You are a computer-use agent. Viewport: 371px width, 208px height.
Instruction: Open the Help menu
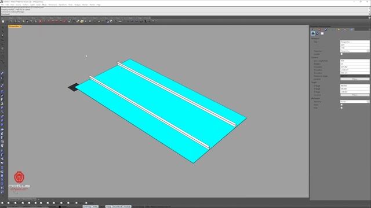pos(99,5)
